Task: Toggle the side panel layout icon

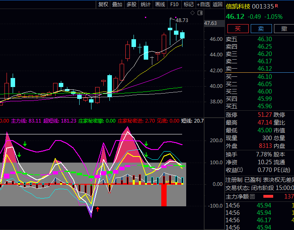Action: click(x=200, y=13)
